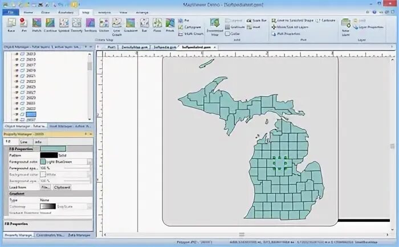Toggle visibility of object 26025

tap(17, 87)
